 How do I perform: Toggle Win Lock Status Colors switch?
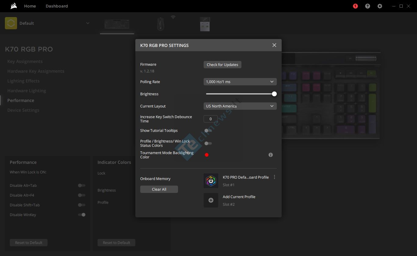click(208, 143)
